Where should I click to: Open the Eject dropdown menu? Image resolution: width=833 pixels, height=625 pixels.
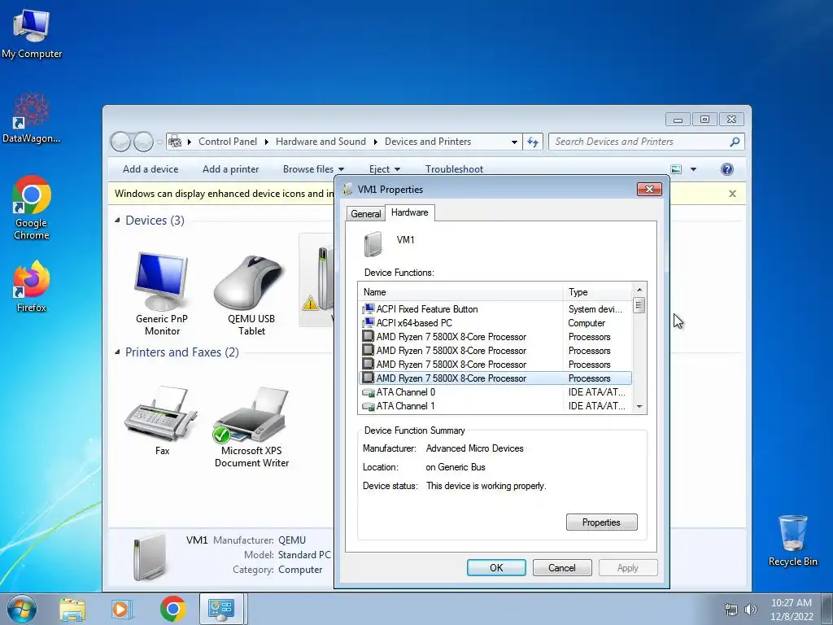click(x=385, y=169)
